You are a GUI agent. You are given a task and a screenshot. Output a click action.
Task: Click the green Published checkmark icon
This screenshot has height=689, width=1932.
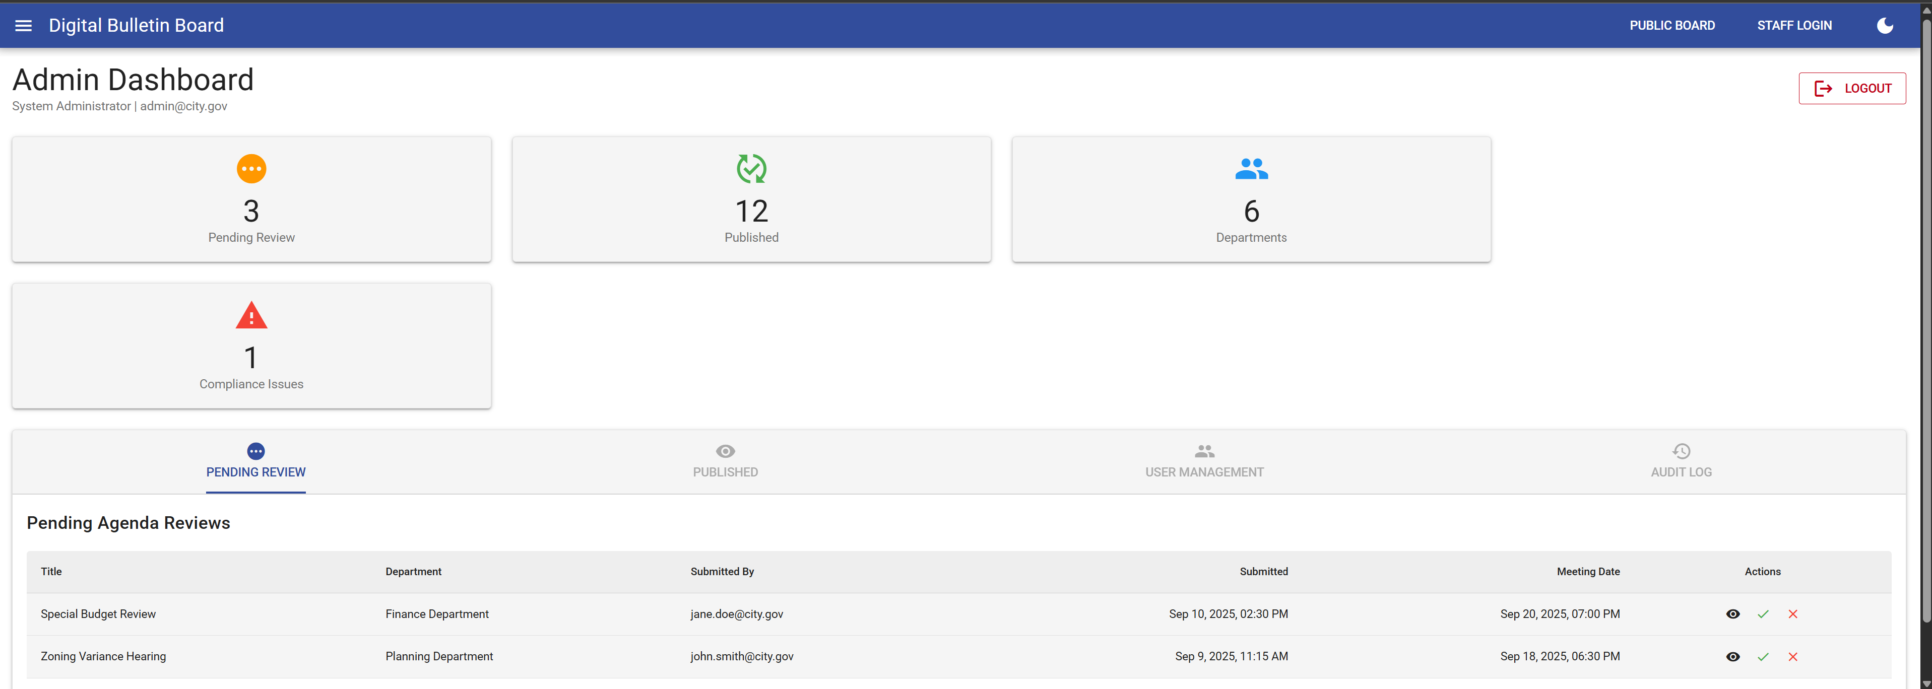tap(751, 169)
